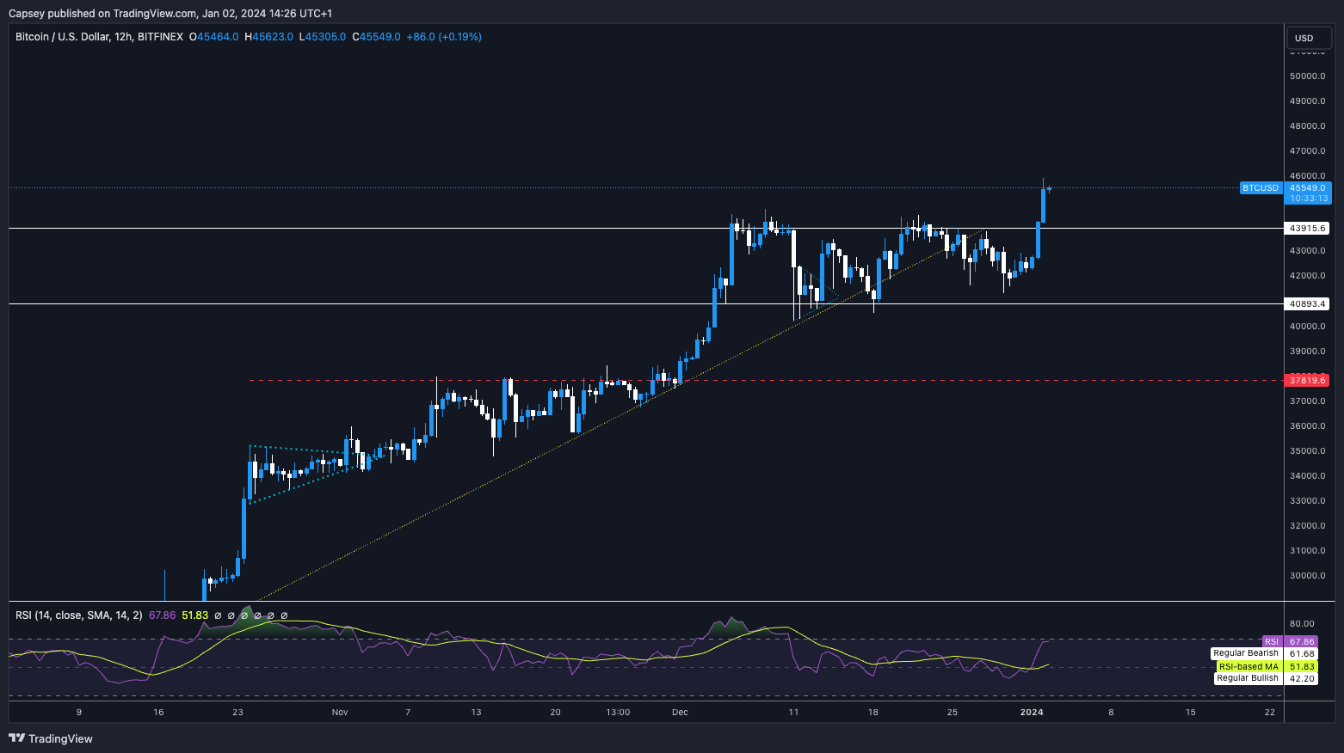
Task: Click the Regular Bullish scale label
Action: [x=1247, y=679]
